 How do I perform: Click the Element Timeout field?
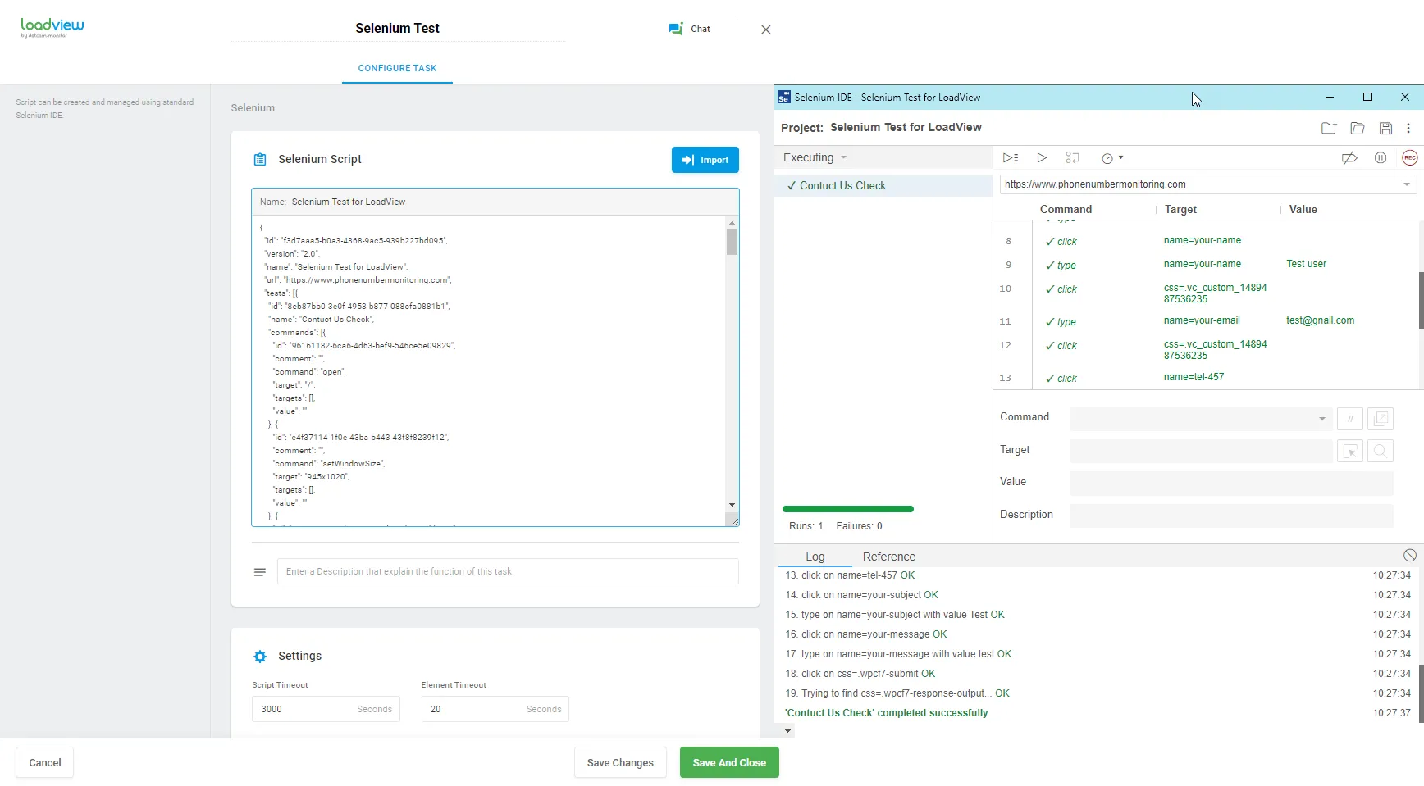(x=495, y=709)
